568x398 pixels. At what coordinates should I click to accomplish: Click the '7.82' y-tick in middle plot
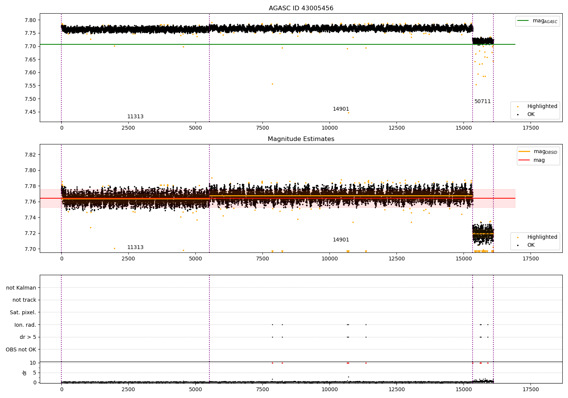30,155
